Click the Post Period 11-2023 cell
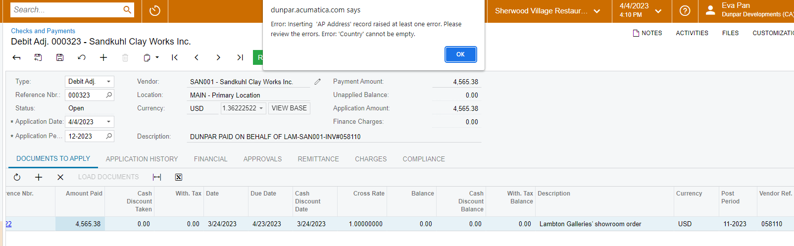This screenshot has height=246, width=794. 738,224
